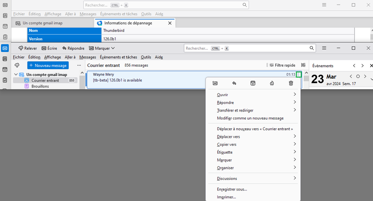Open the Écrire compose button
Viewport: 373px width, 201px height.
[x=49, y=48]
